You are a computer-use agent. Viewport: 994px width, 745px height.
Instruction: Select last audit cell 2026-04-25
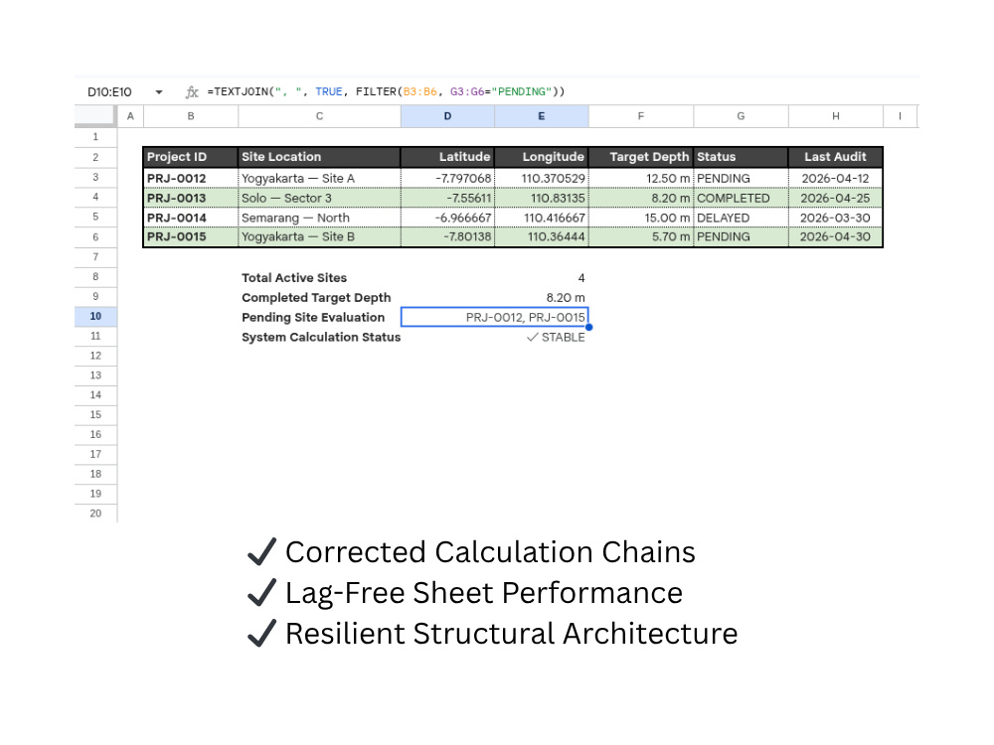[x=836, y=199]
